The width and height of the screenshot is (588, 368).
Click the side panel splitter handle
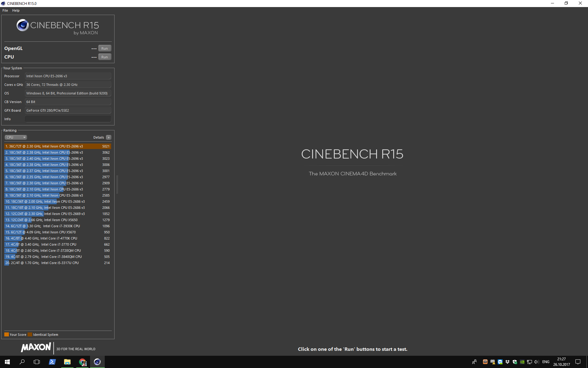(117, 184)
